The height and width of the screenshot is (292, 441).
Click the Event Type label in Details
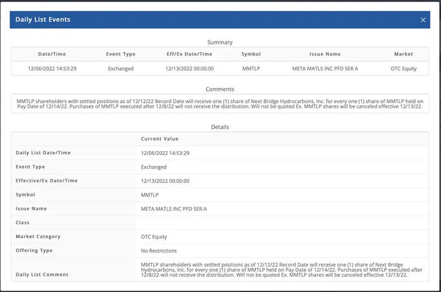click(30, 167)
